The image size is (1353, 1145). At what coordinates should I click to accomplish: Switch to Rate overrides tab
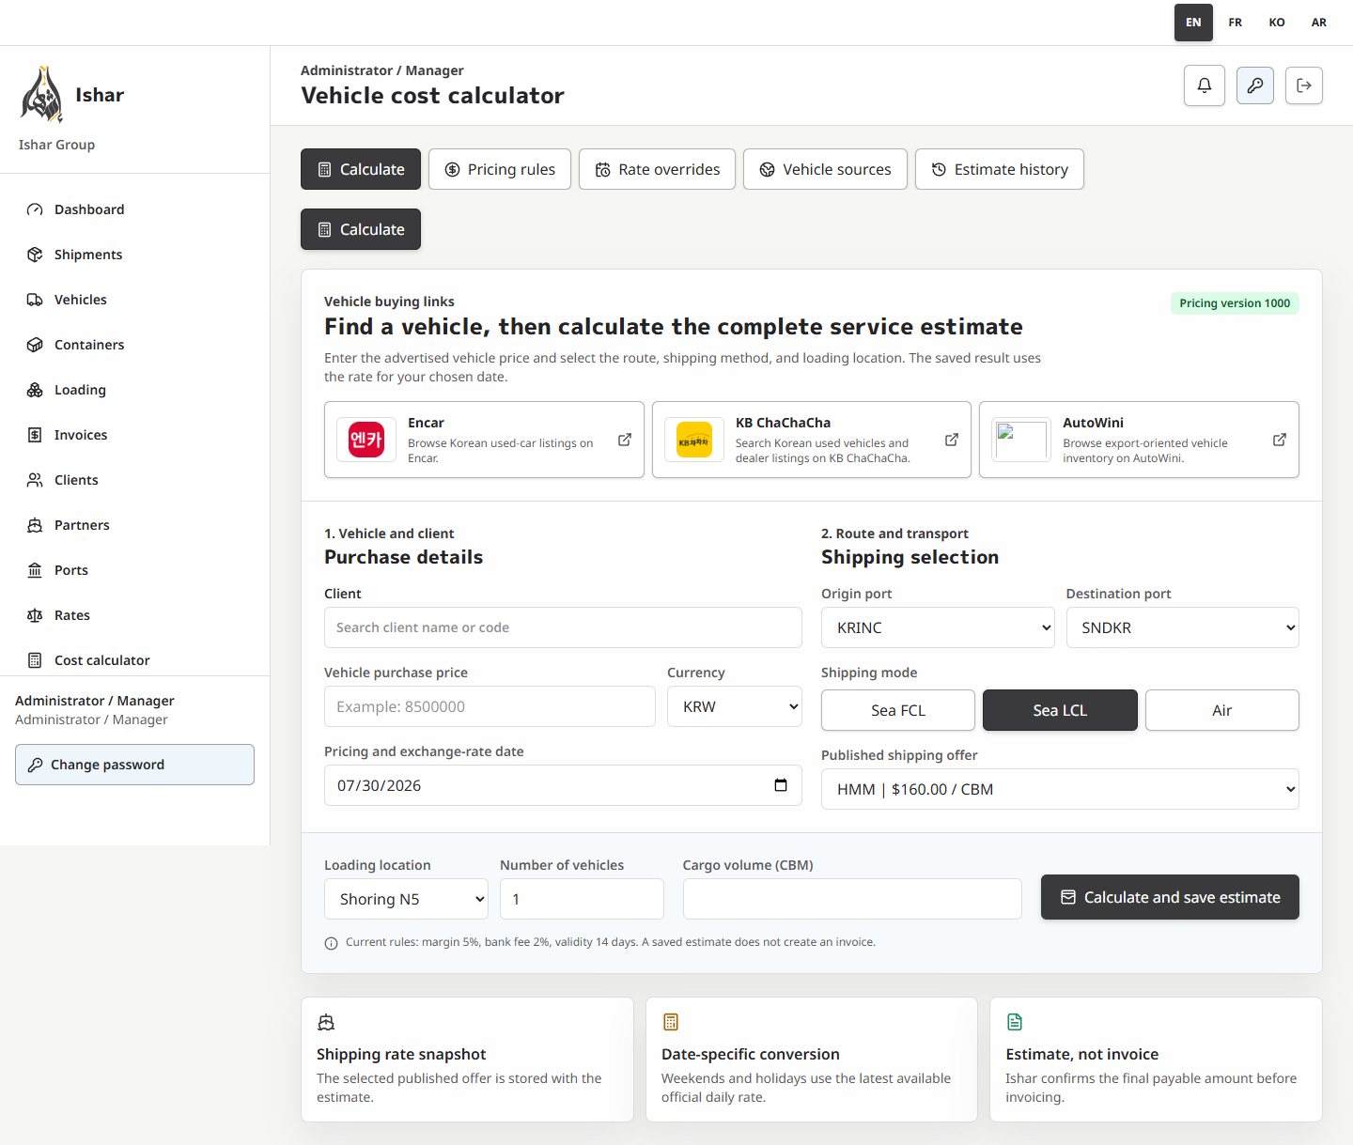click(x=657, y=169)
